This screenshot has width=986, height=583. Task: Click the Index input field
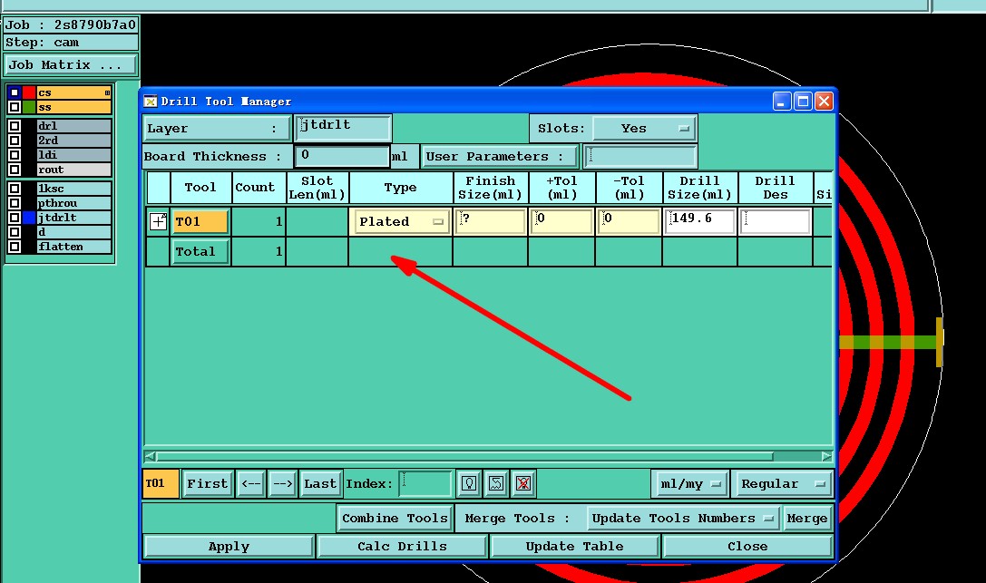coord(425,484)
